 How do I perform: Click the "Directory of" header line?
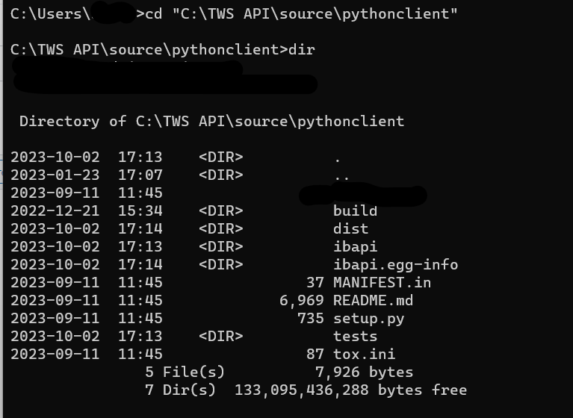point(211,122)
